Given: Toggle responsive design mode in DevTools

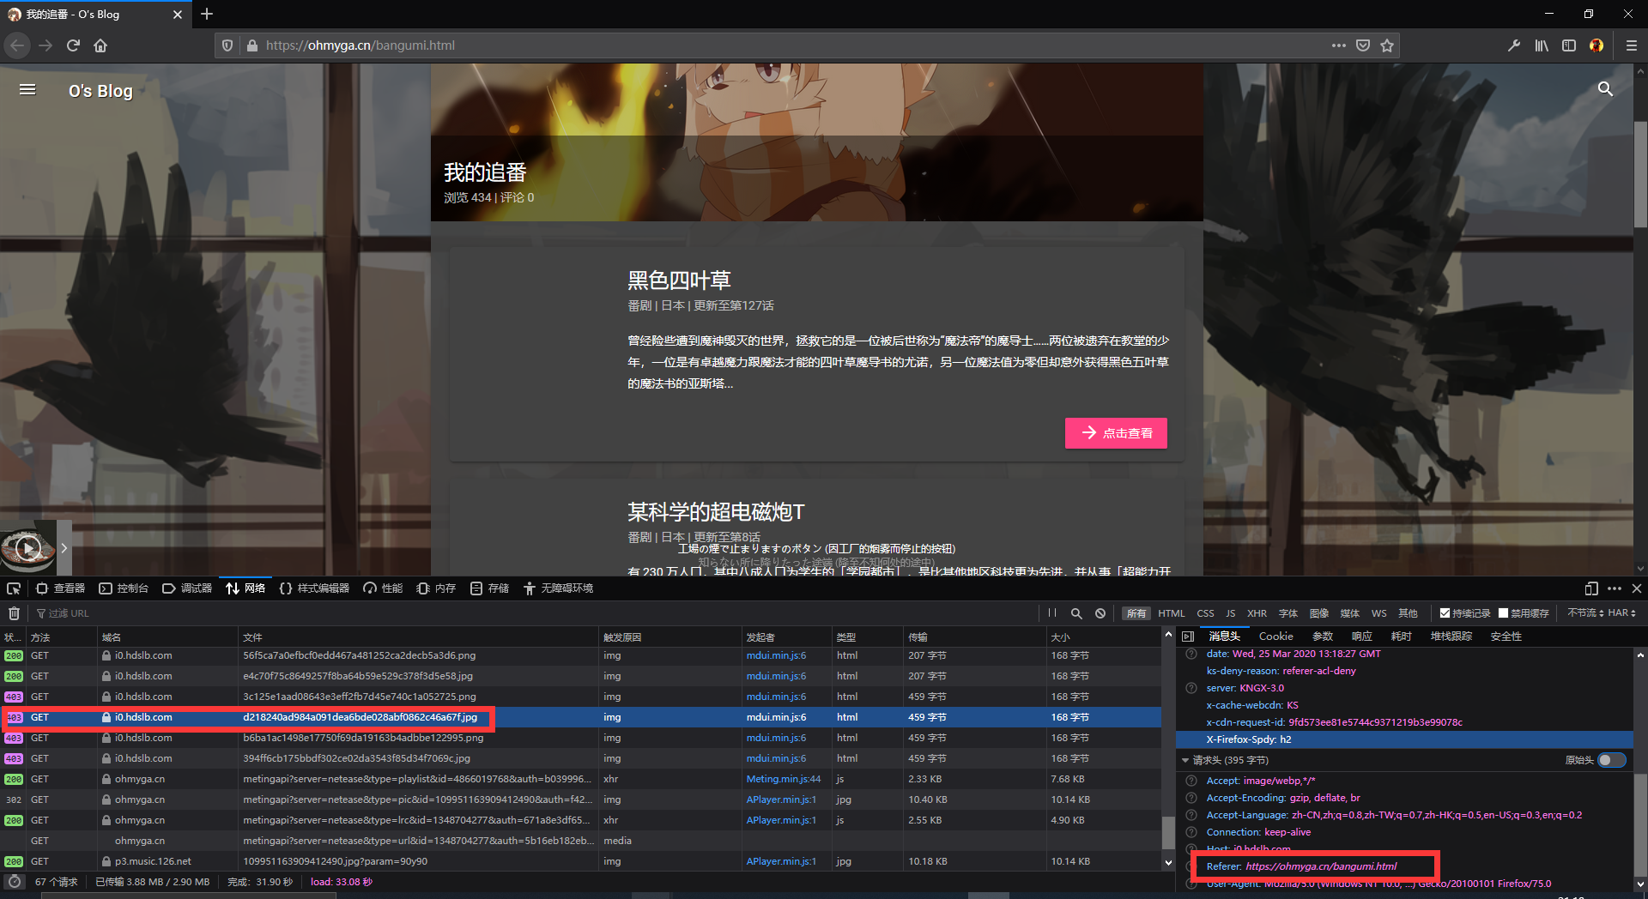Looking at the screenshot, I should point(1590,588).
